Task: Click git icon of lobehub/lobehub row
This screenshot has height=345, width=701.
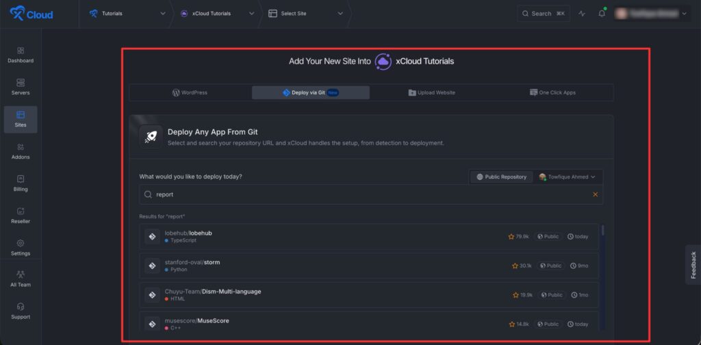Action: 152,236
